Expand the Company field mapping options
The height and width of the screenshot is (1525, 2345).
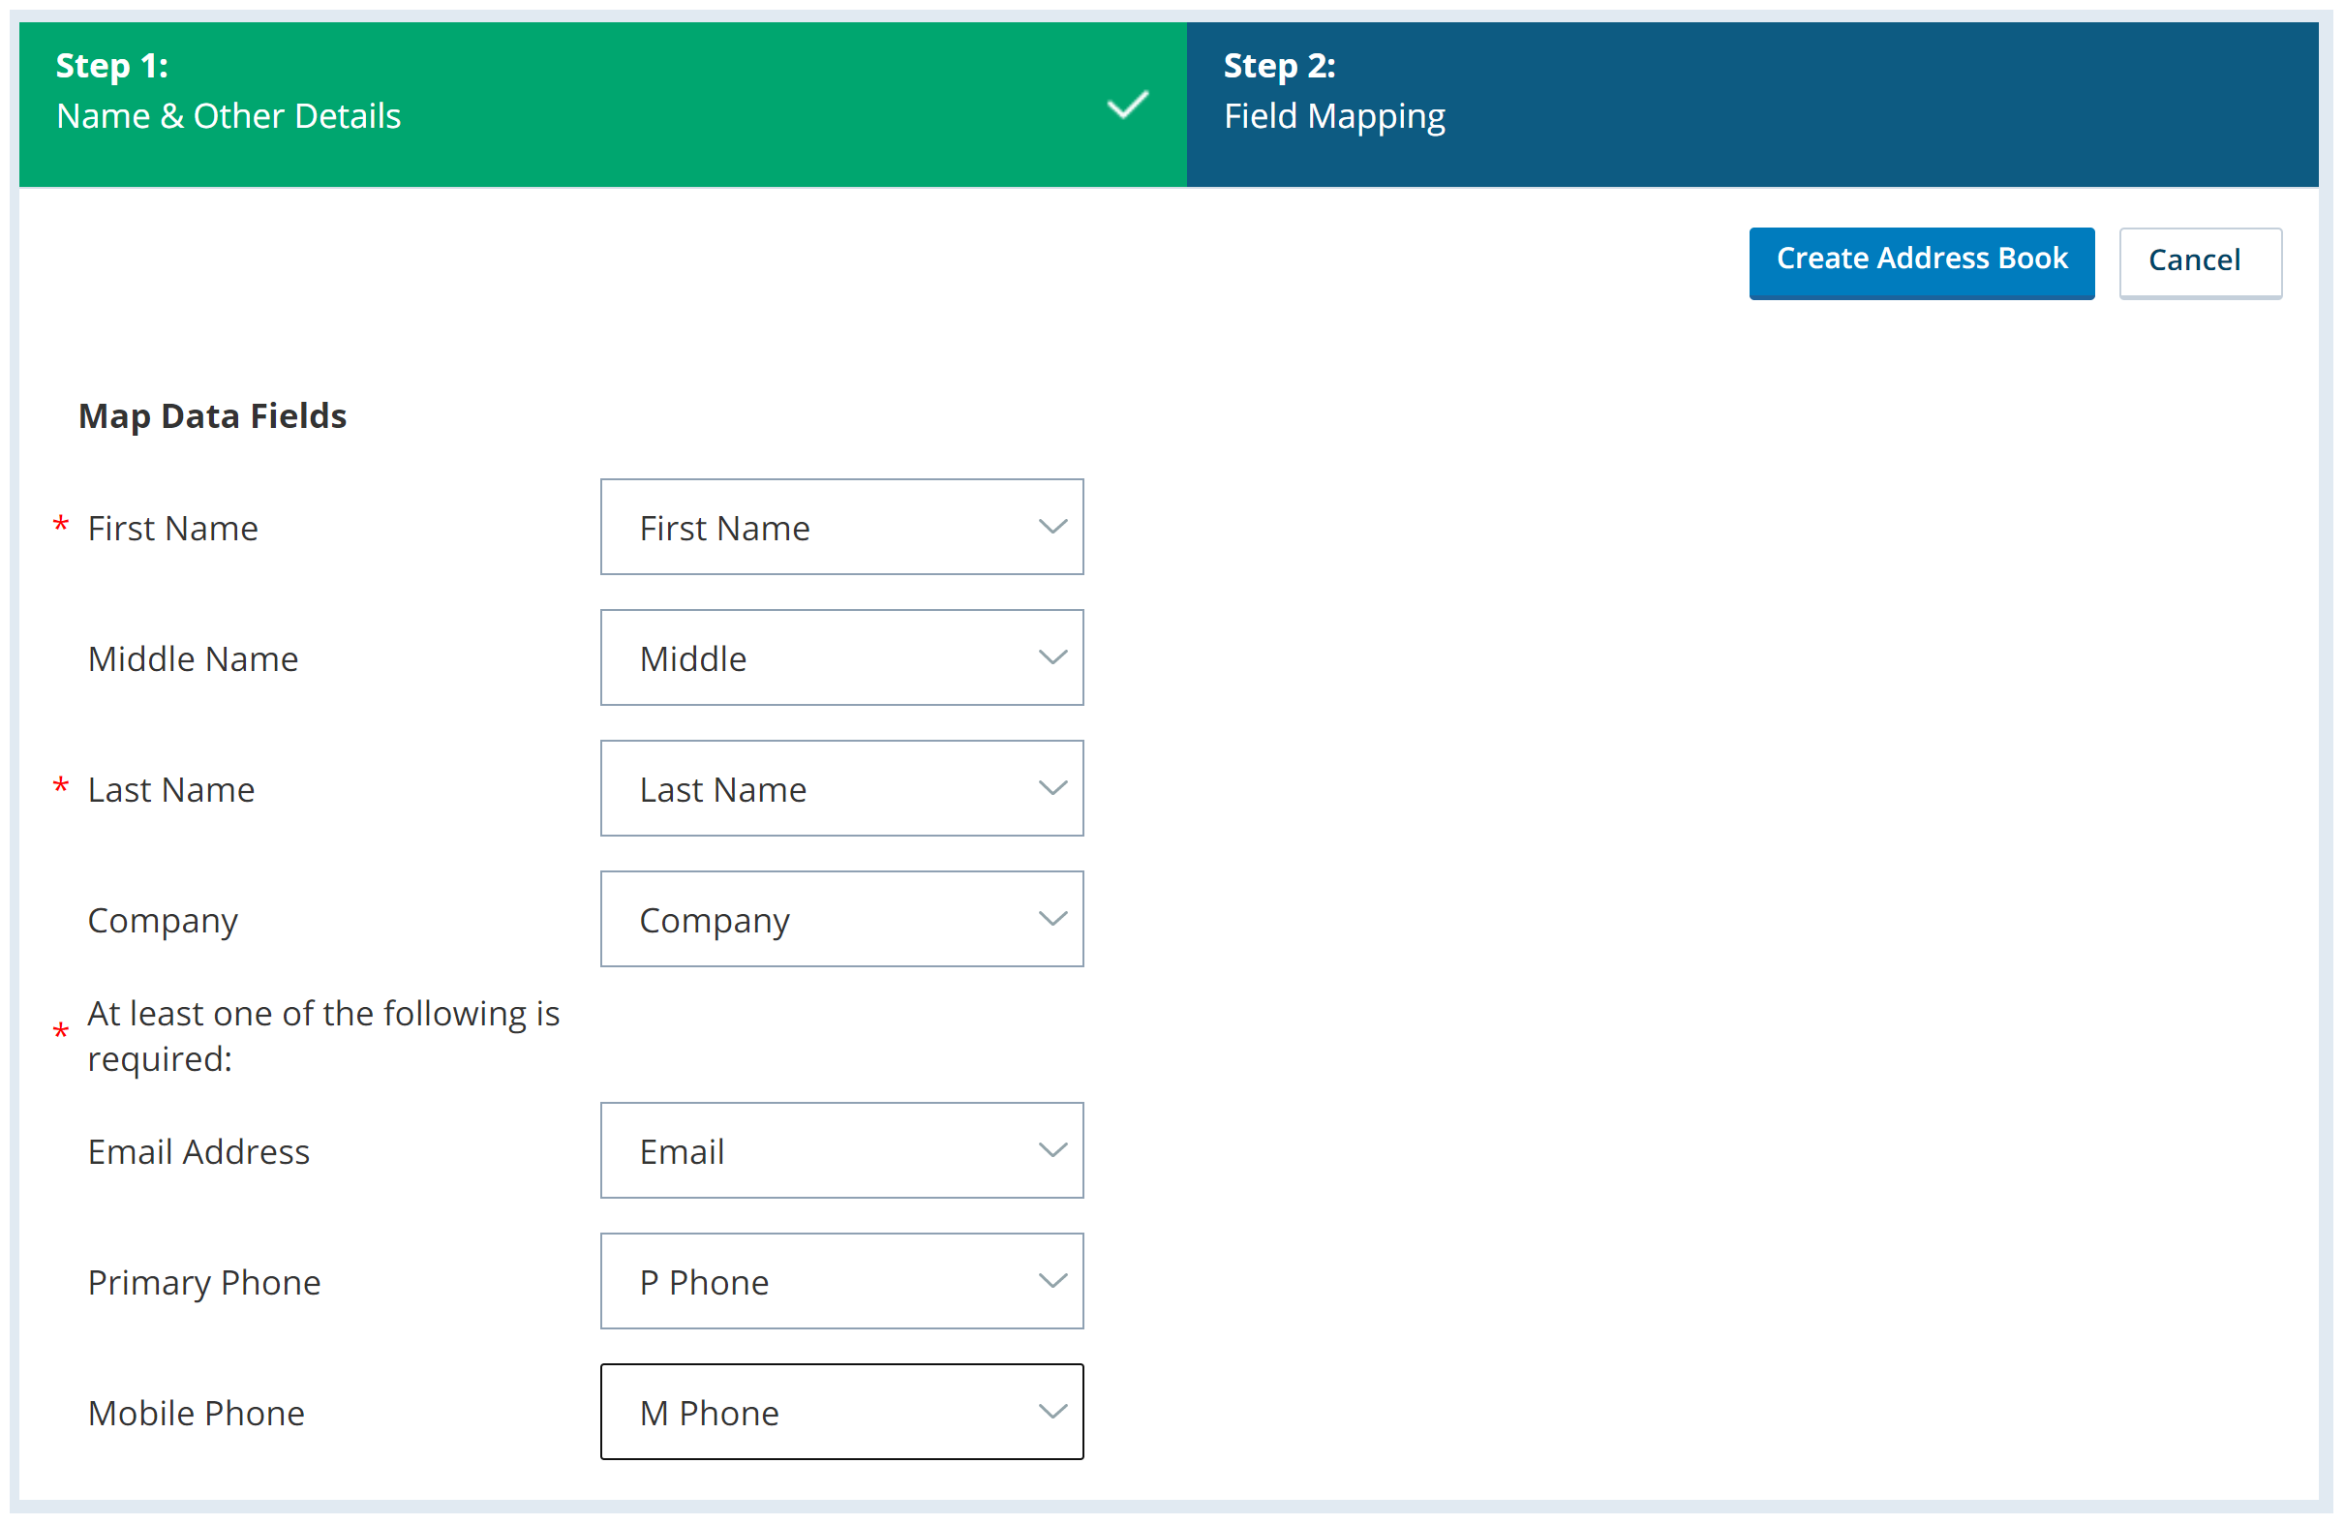[1054, 920]
